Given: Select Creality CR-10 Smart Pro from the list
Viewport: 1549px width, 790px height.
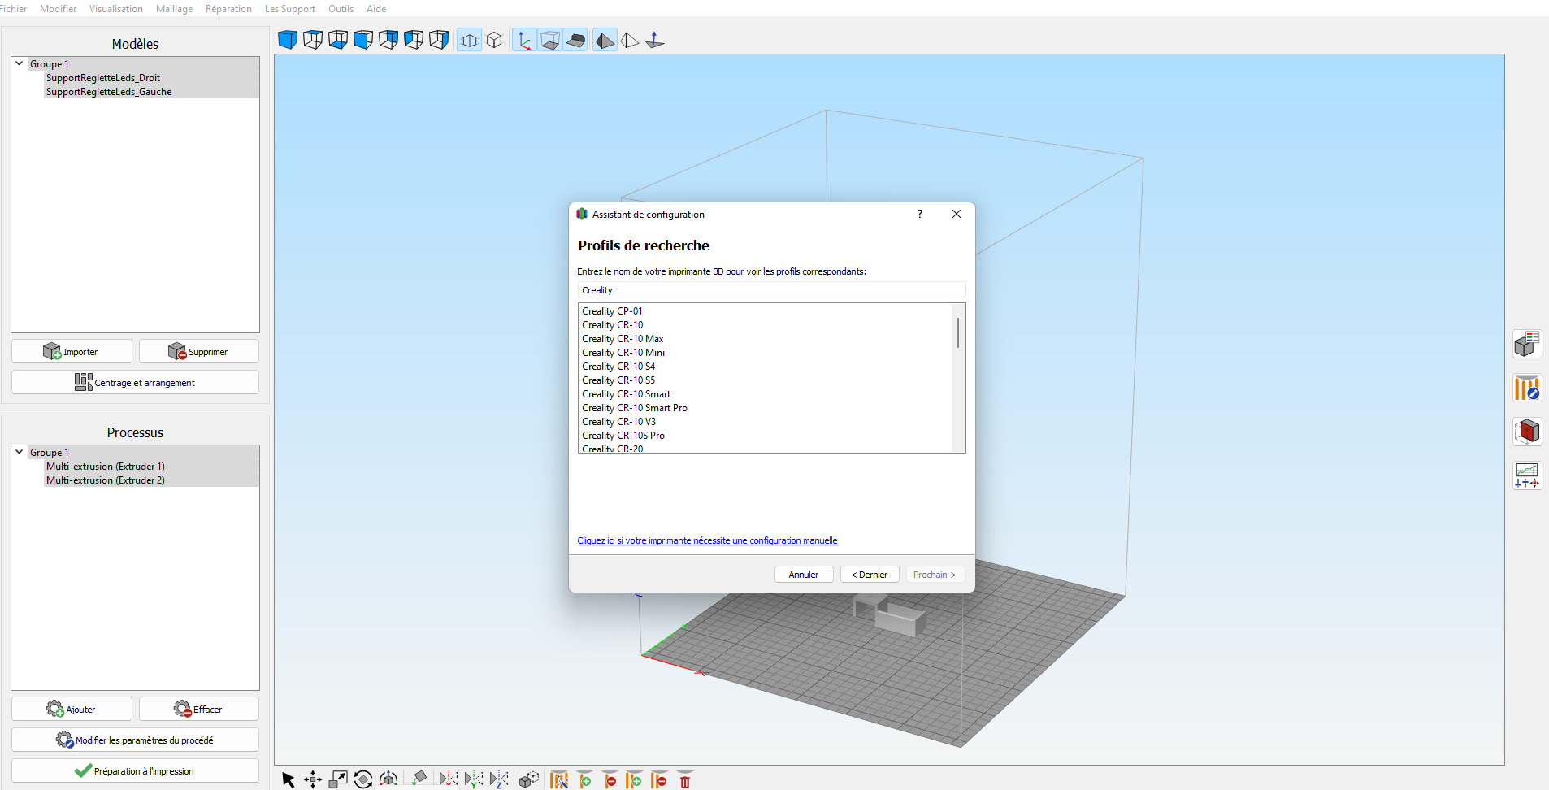Looking at the screenshot, I should (635, 408).
